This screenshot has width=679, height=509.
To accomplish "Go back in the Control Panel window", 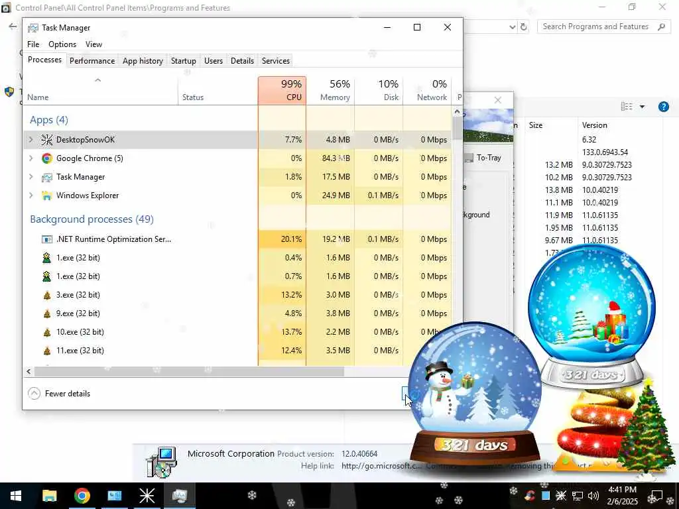I will point(13,27).
